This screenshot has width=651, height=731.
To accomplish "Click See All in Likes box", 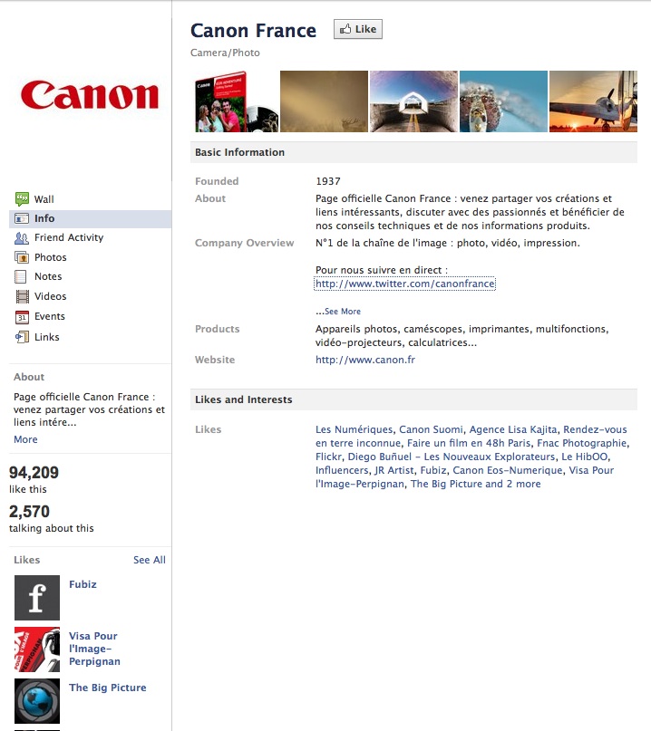I will point(150,560).
